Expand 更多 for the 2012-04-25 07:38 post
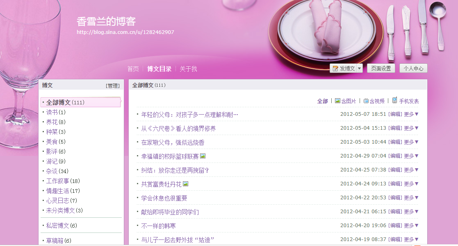The image size is (458, 246). 411,170
